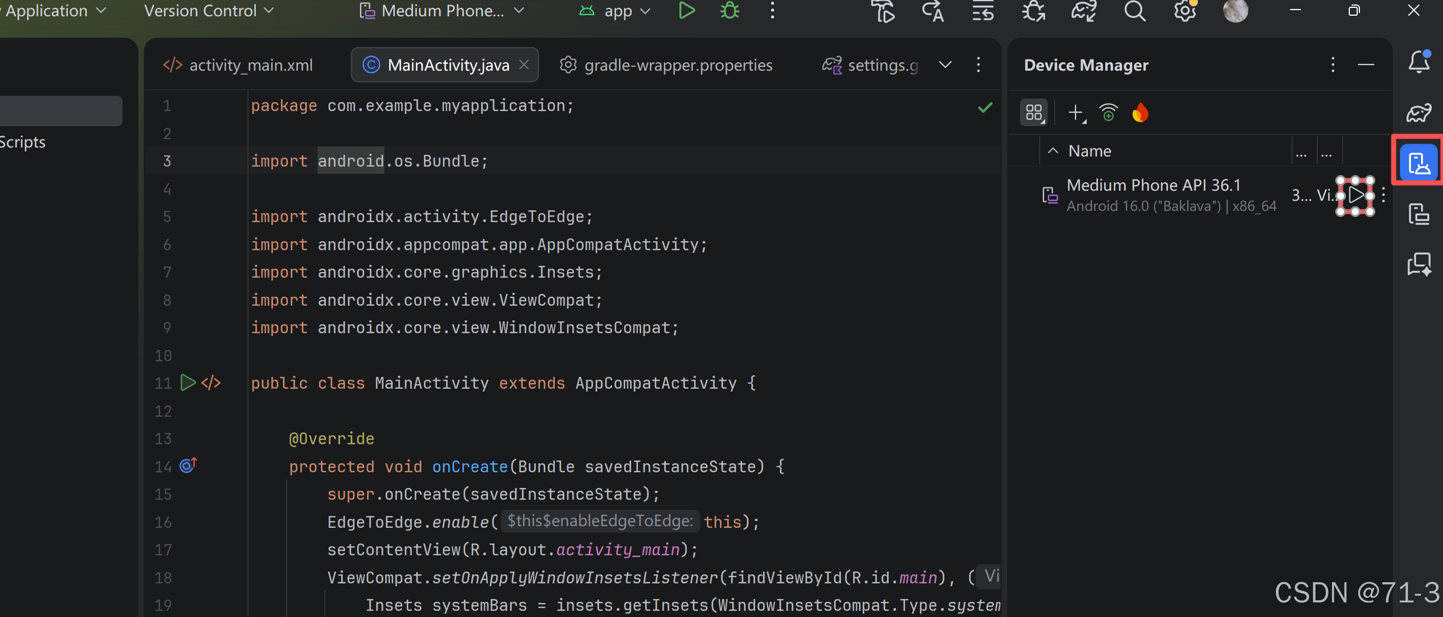The width and height of the screenshot is (1443, 617).
Task: Start Medium Phone API 36.1 emulator
Action: [1355, 195]
